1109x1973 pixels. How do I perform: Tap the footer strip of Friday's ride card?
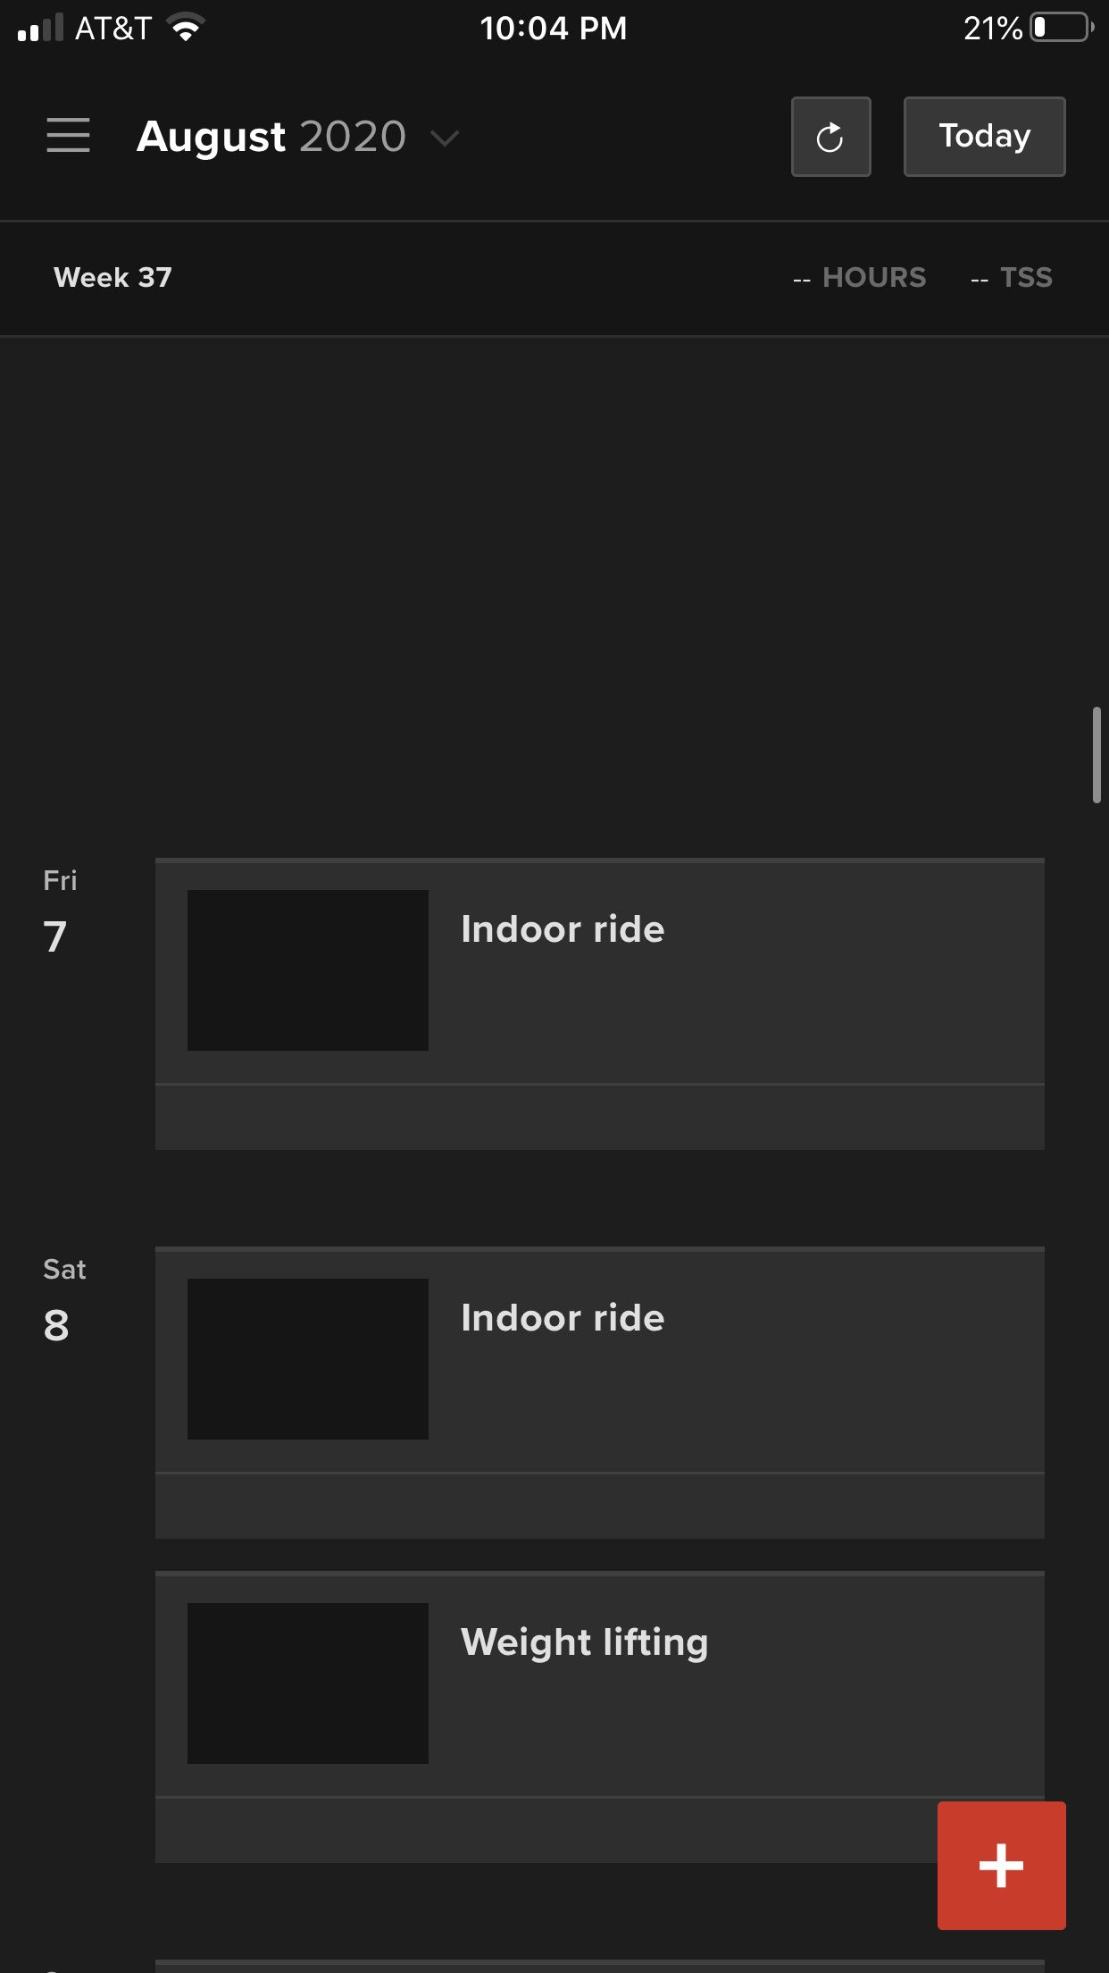[x=599, y=1118]
